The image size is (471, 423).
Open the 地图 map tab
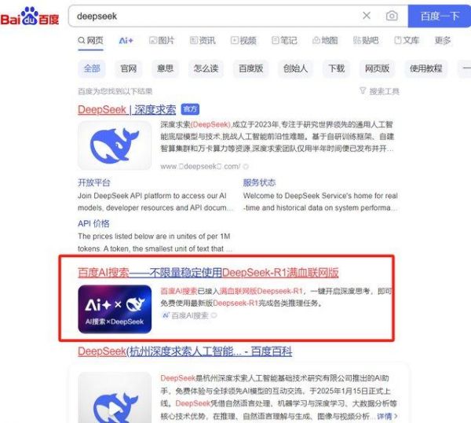[x=325, y=40]
